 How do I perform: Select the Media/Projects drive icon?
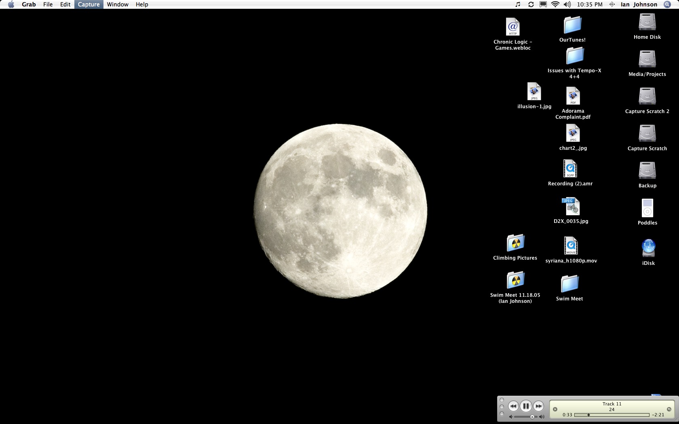[647, 59]
